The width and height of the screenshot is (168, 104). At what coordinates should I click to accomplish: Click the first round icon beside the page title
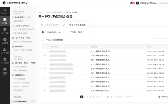[x=68, y=16]
